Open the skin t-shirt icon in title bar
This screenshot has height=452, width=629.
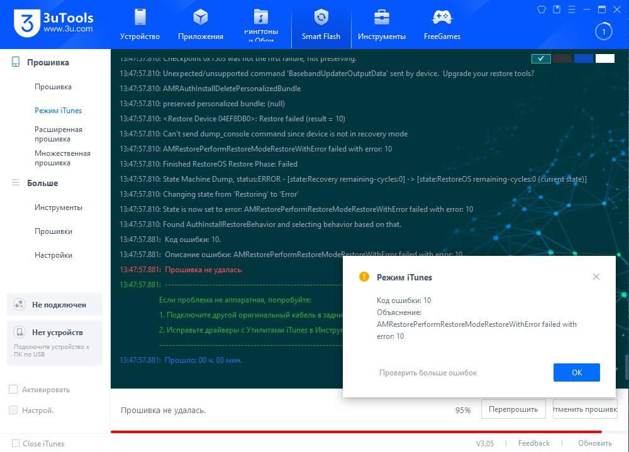[x=542, y=9]
